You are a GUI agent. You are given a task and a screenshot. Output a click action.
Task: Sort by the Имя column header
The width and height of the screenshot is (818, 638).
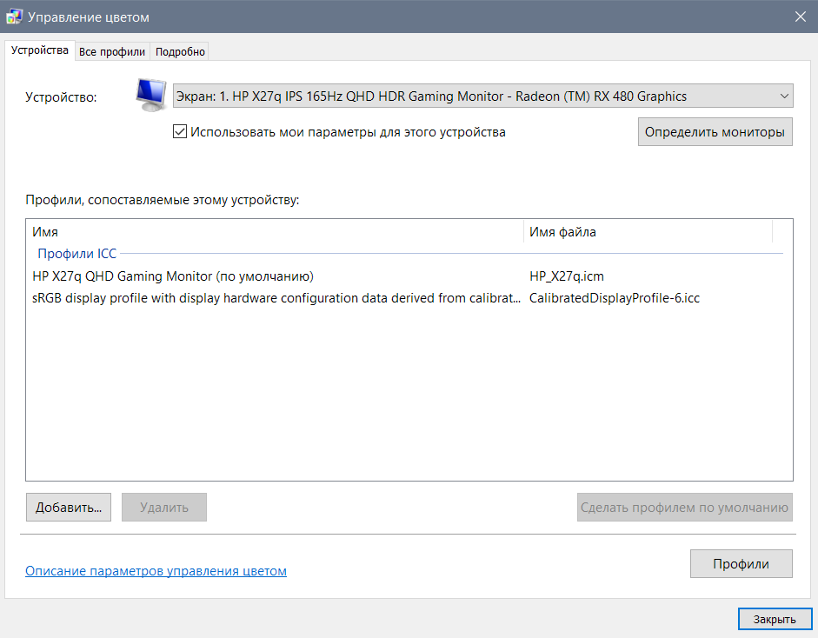(274, 232)
